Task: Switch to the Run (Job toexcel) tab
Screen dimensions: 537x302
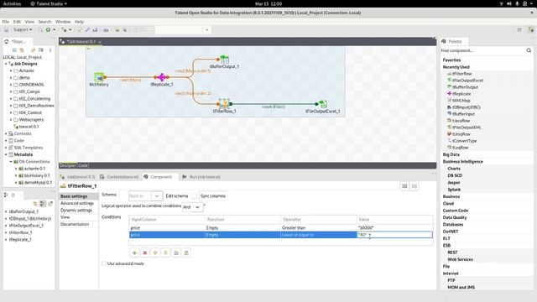Action: [201, 177]
